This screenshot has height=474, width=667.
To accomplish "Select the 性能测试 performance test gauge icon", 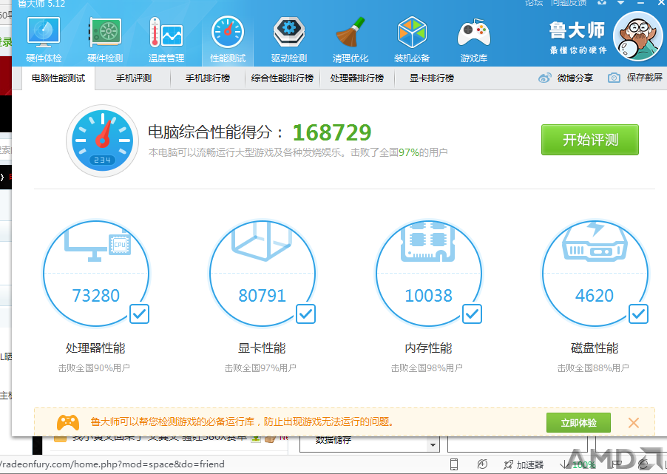I will point(228,32).
